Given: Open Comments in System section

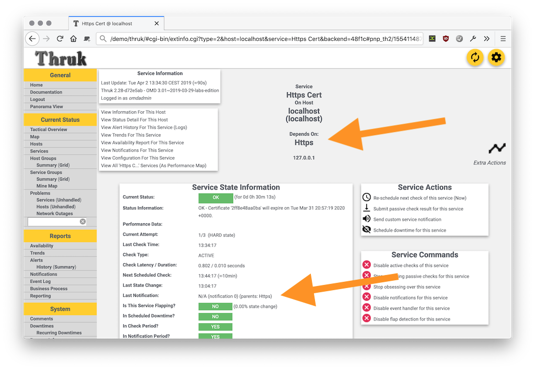Looking at the screenshot, I should (x=41, y=319).
